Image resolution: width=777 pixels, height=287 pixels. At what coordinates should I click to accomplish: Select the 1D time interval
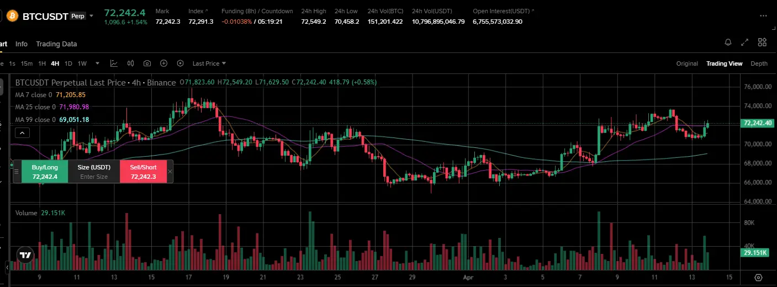coord(68,63)
